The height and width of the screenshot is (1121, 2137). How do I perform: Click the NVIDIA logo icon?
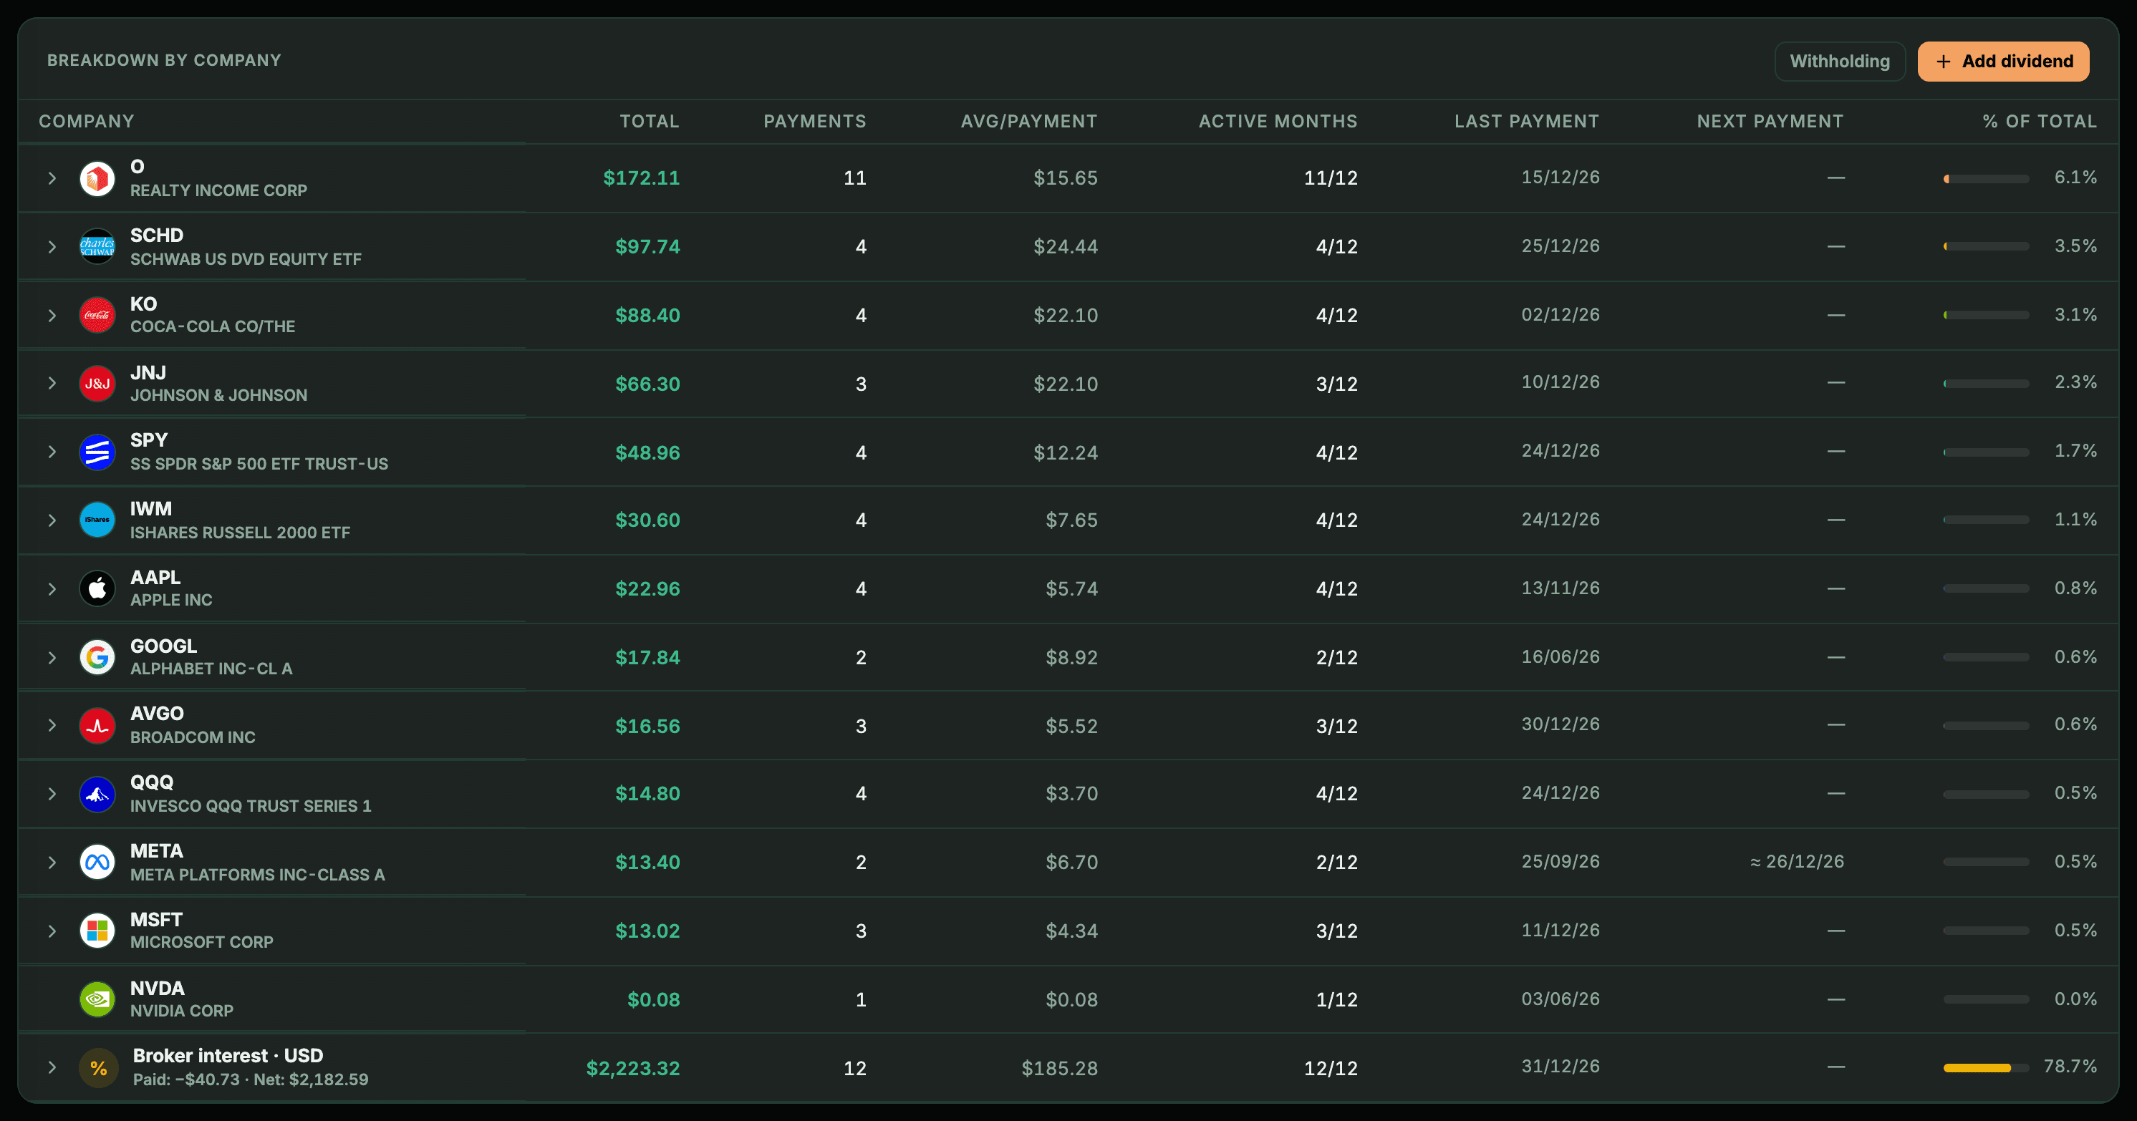point(97,999)
